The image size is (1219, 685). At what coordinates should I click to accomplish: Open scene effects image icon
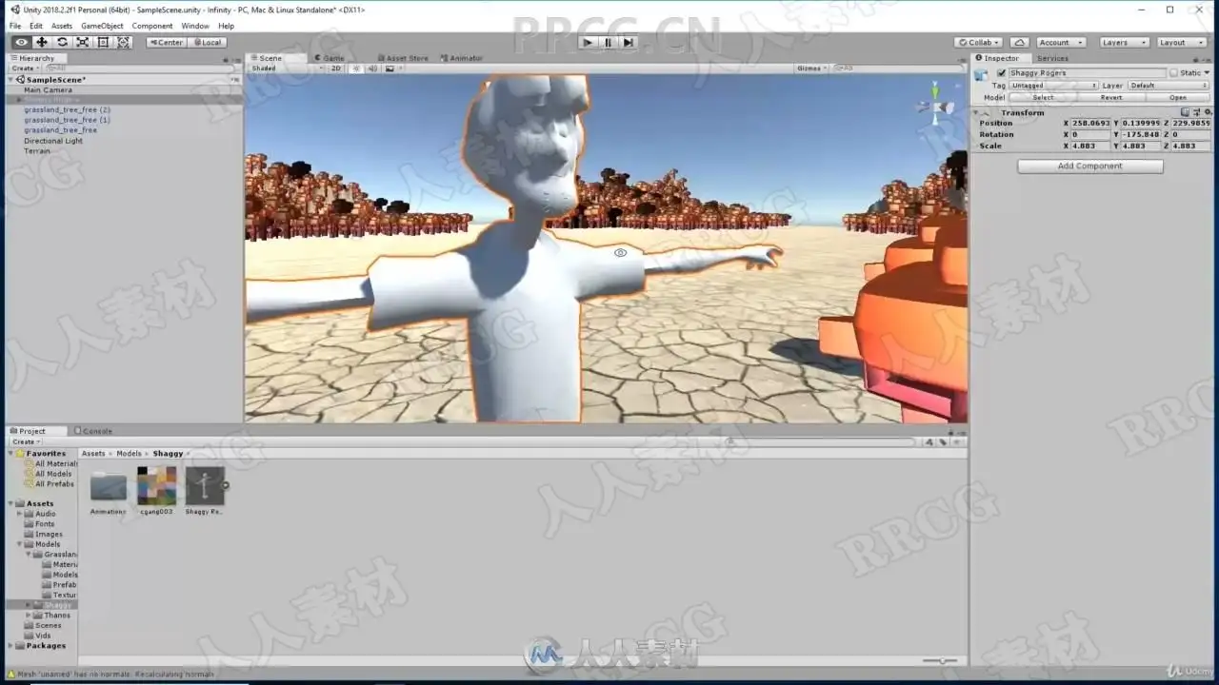(x=390, y=68)
